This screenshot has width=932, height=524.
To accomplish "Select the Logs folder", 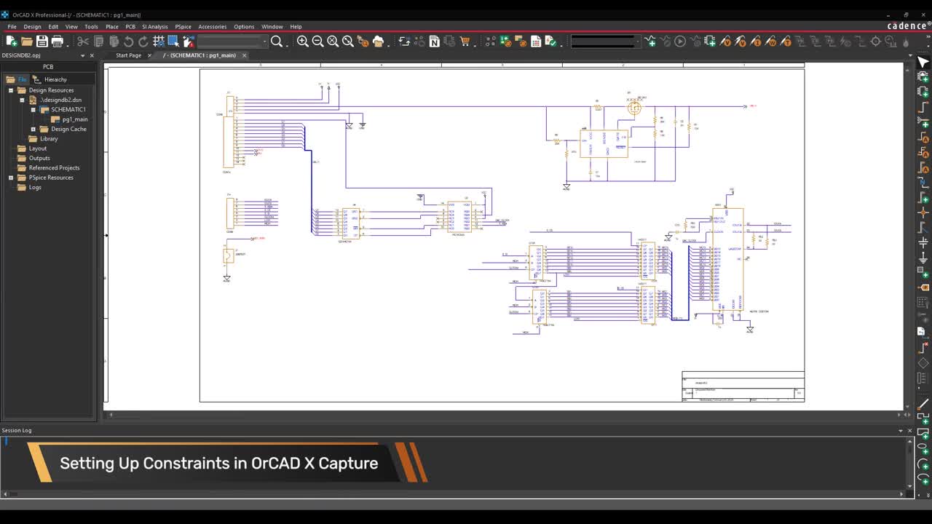I will [35, 187].
